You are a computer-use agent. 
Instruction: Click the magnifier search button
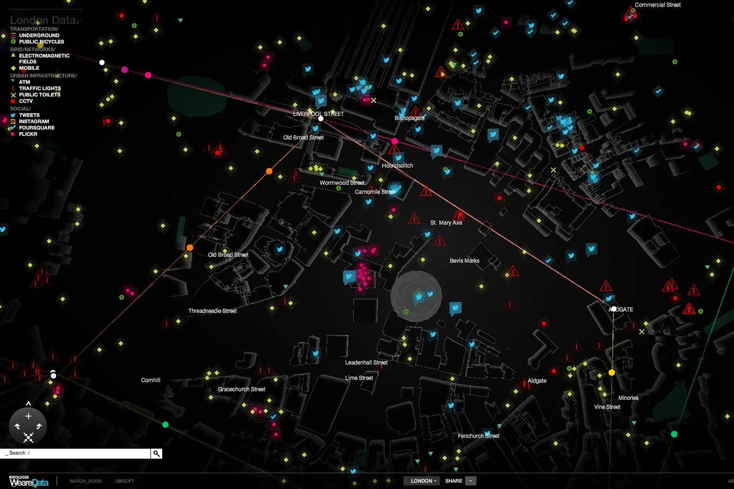pyautogui.click(x=156, y=453)
